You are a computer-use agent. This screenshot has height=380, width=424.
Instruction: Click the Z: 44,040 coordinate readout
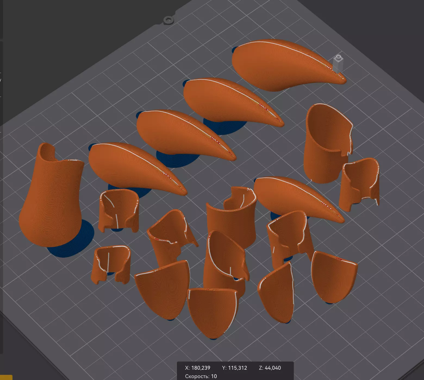270,368
